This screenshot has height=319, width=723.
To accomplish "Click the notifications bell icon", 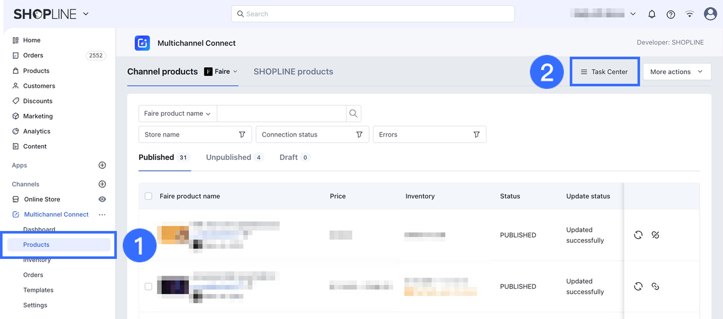I will [x=652, y=14].
